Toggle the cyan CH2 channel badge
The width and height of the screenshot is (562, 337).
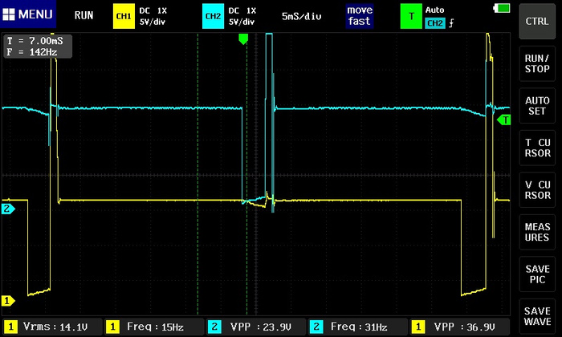tap(212, 15)
